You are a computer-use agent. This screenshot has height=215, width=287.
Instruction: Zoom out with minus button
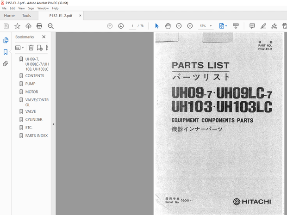tap(179, 26)
